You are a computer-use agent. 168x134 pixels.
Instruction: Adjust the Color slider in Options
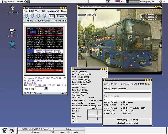(x=95, y=119)
